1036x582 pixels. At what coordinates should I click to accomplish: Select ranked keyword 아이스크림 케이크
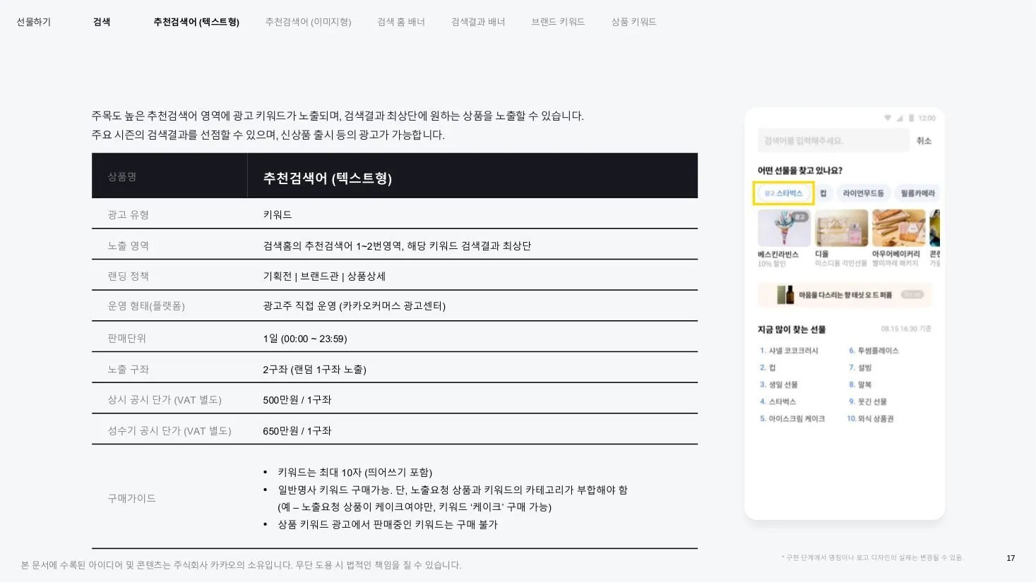pyautogui.click(x=792, y=418)
